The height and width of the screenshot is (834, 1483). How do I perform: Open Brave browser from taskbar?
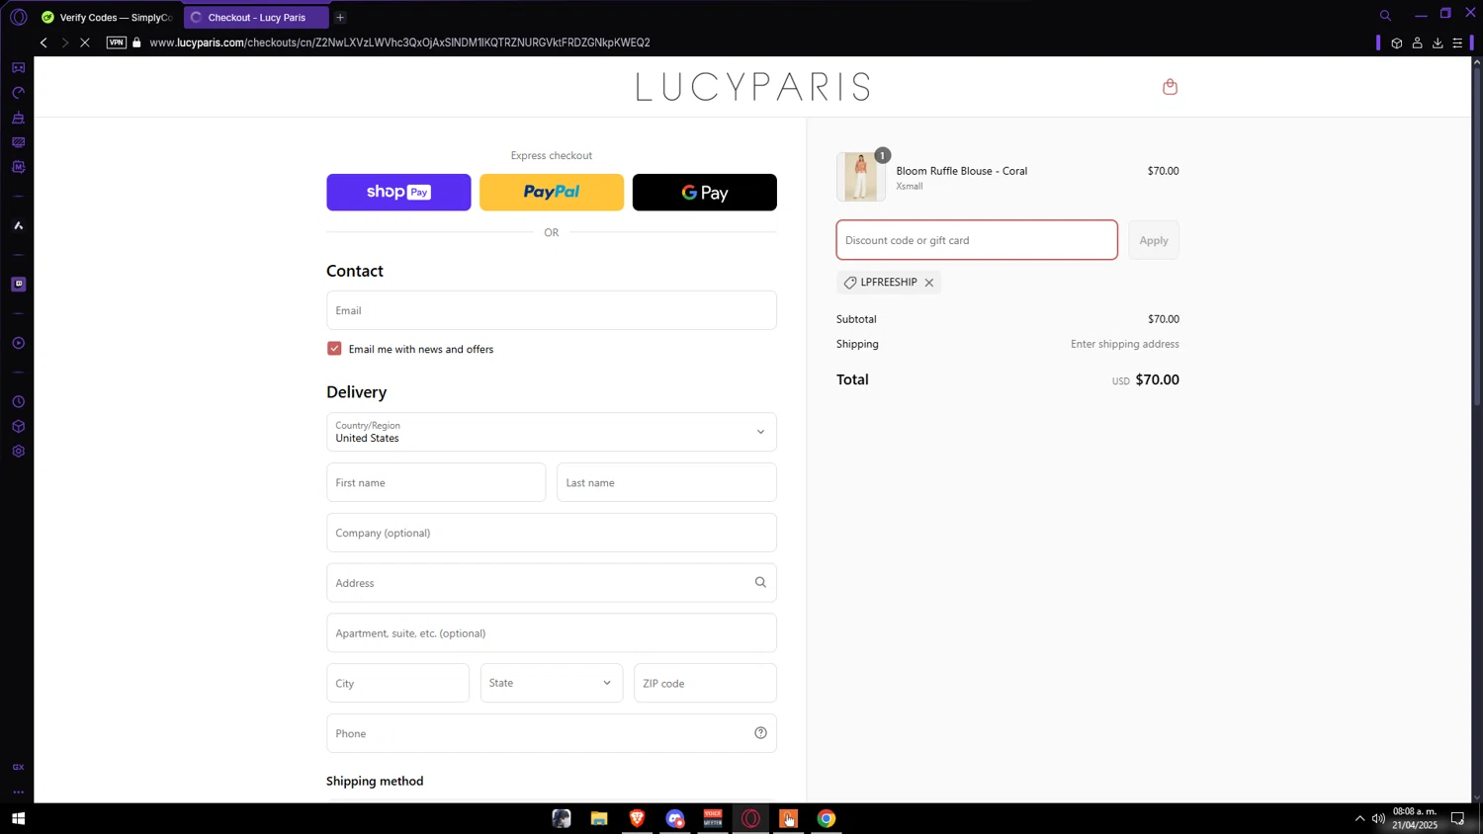pos(637,818)
